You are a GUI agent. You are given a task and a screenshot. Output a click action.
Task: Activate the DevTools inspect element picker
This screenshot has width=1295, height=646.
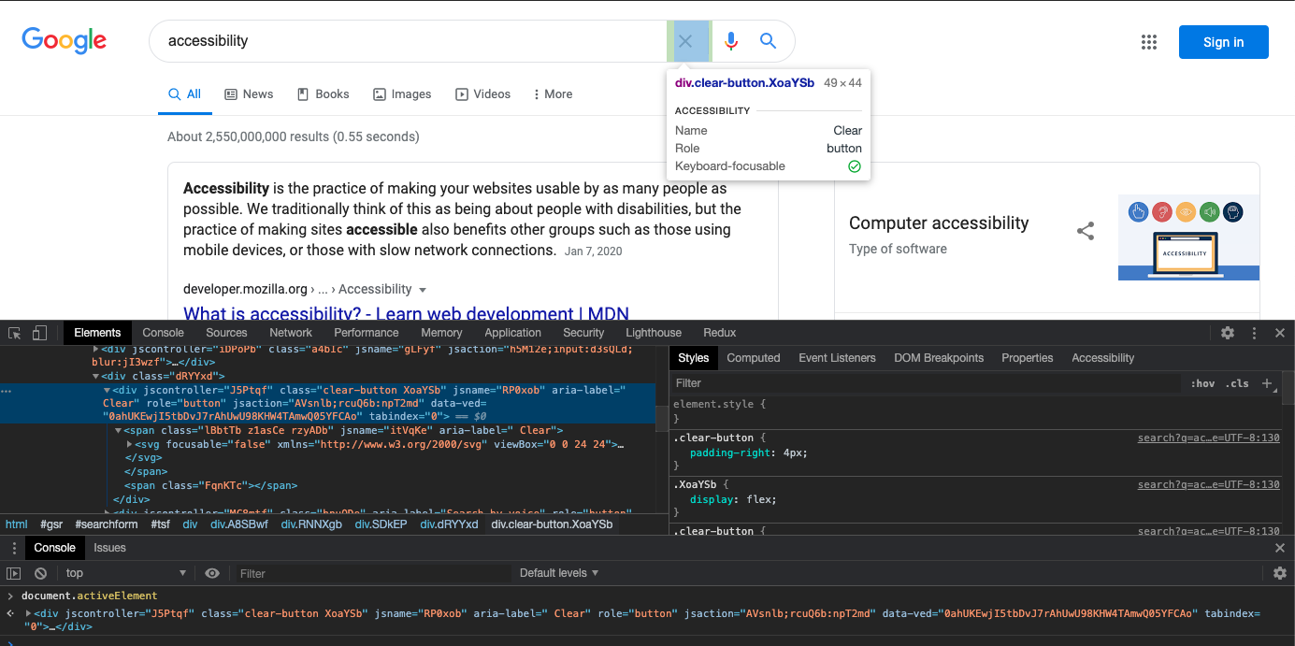[15, 333]
